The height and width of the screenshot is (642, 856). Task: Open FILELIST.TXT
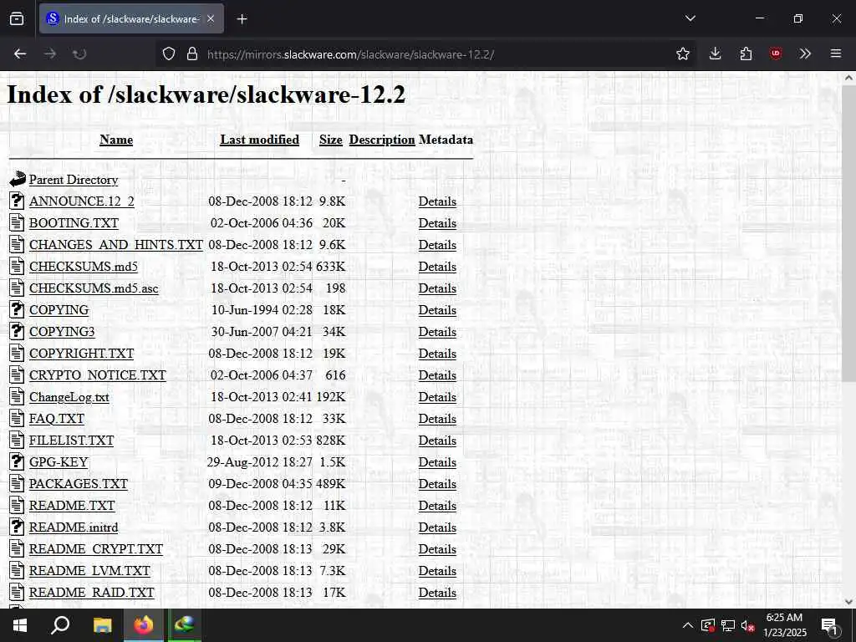point(72,441)
